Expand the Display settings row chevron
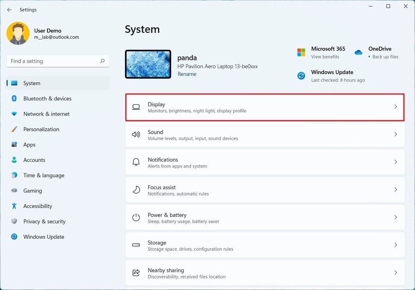This screenshot has height=290, width=415. (395, 107)
